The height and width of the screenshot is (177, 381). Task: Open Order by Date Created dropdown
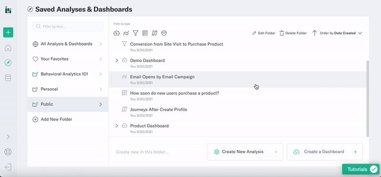click(x=341, y=33)
